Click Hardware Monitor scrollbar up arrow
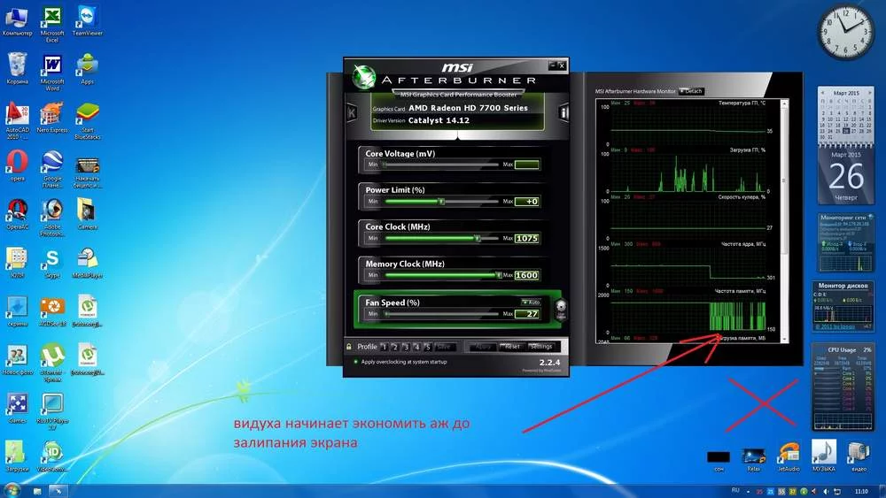The image size is (886, 498). point(784,103)
